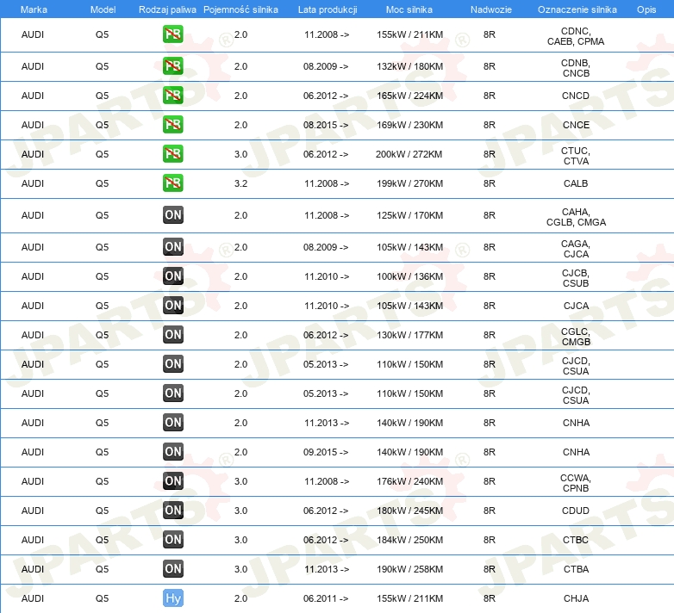Click the Opis column header
This screenshot has width=674, height=613.
[646, 9]
